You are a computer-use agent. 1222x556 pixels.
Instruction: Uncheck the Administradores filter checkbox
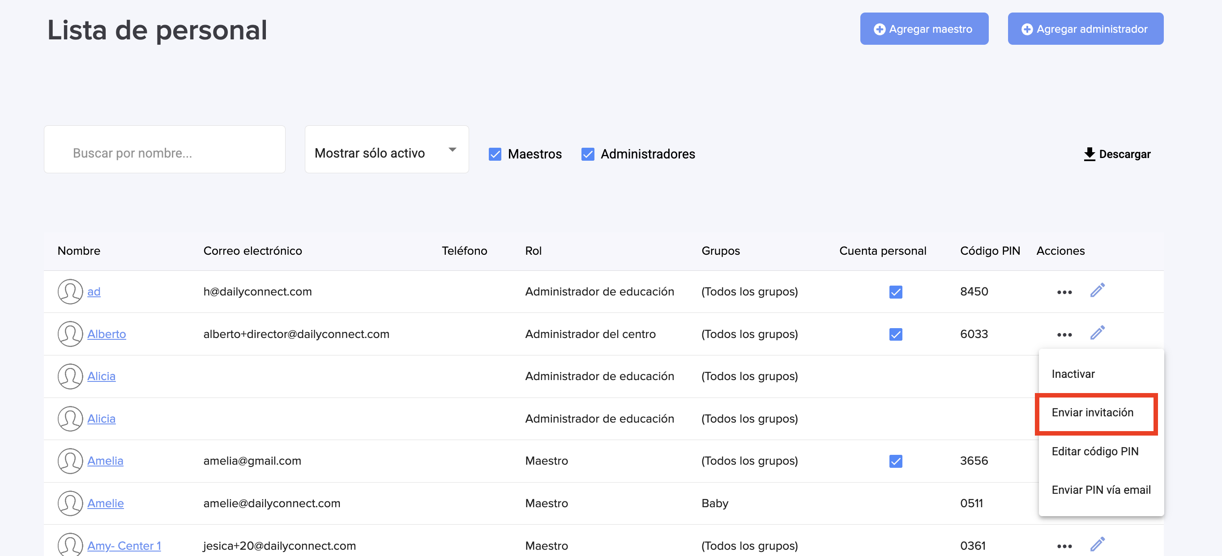point(588,154)
